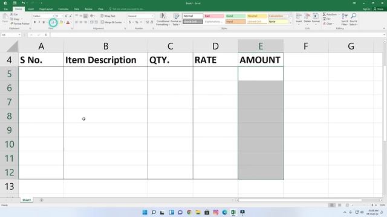The width and height of the screenshot is (387, 217).
Task: Switch to the Data tab
Action: 77,9
